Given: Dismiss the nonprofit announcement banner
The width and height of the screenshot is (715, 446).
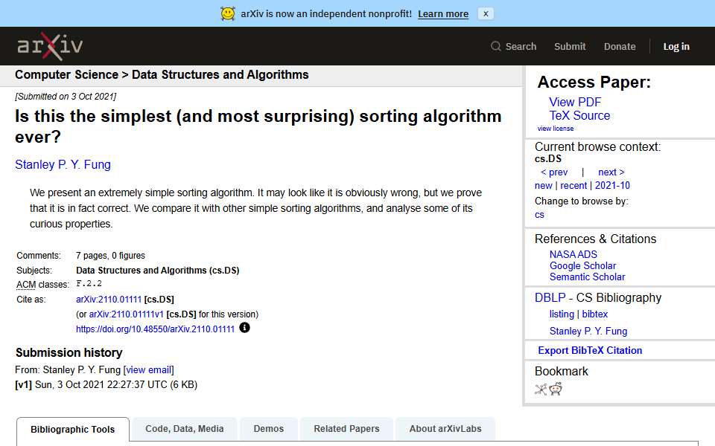Looking at the screenshot, I should (486, 13).
